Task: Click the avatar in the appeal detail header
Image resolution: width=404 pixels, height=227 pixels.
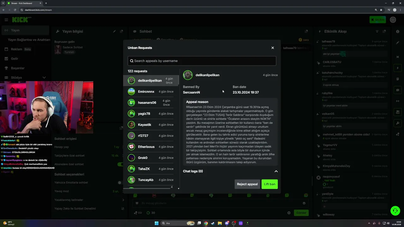Action: [x=188, y=75]
